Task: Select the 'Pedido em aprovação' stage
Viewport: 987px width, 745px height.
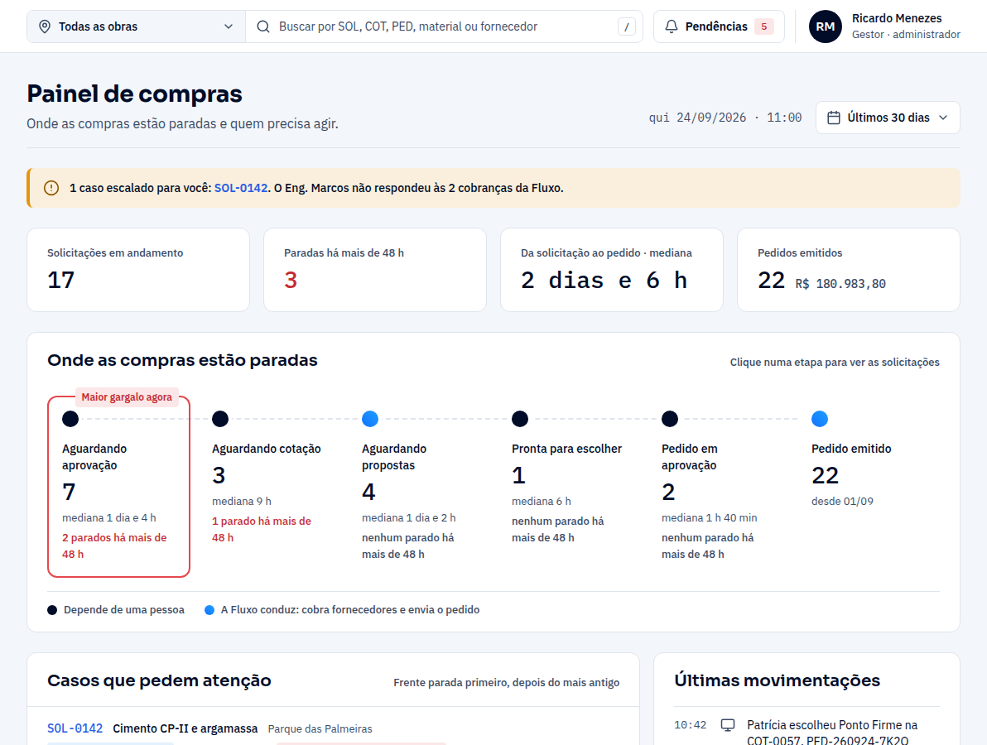Action: tap(718, 487)
